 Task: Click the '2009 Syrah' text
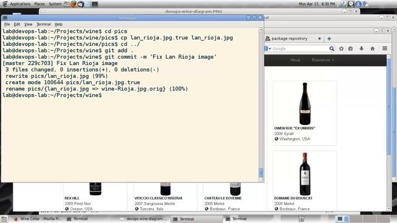pos(284,134)
